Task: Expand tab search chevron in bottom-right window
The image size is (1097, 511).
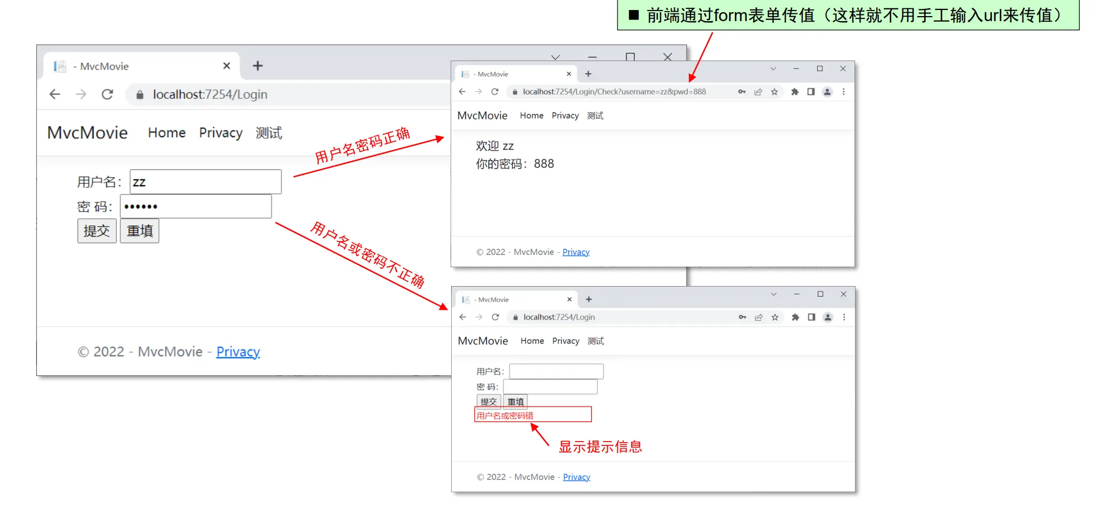Action: click(x=773, y=294)
